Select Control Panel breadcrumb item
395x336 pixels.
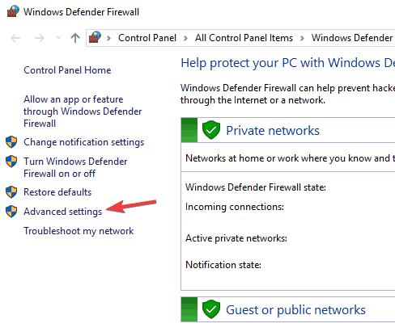pyautogui.click(x=147, y=38)
